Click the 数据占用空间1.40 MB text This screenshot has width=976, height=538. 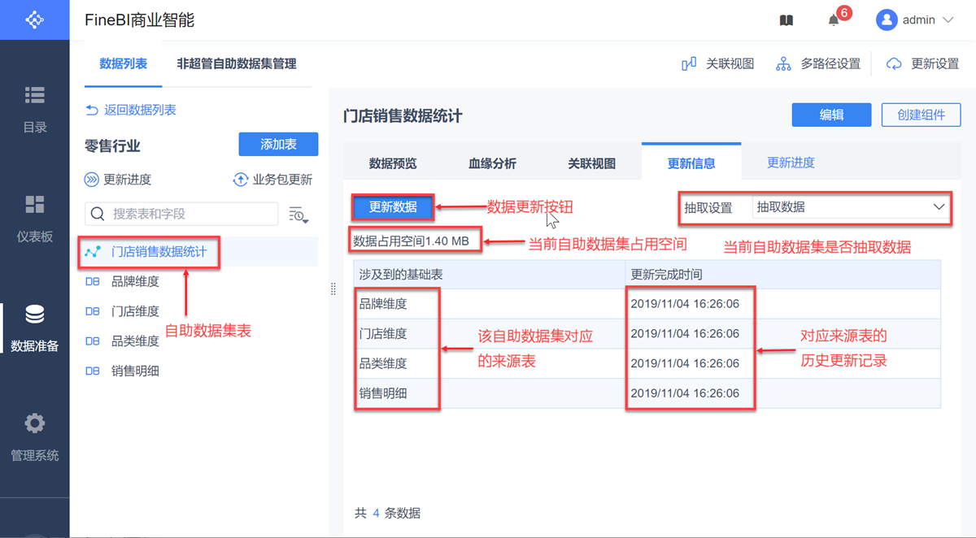pyautogui.click(x=411, y=241)
